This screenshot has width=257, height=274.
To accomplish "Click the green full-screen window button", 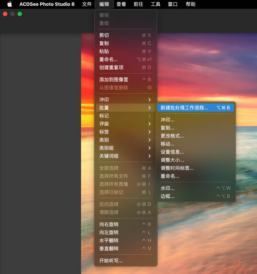I will (20, 14).
